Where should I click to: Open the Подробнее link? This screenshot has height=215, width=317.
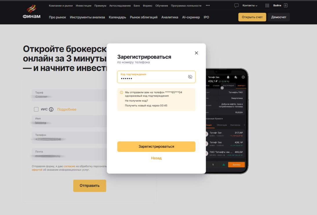(67, 109)
